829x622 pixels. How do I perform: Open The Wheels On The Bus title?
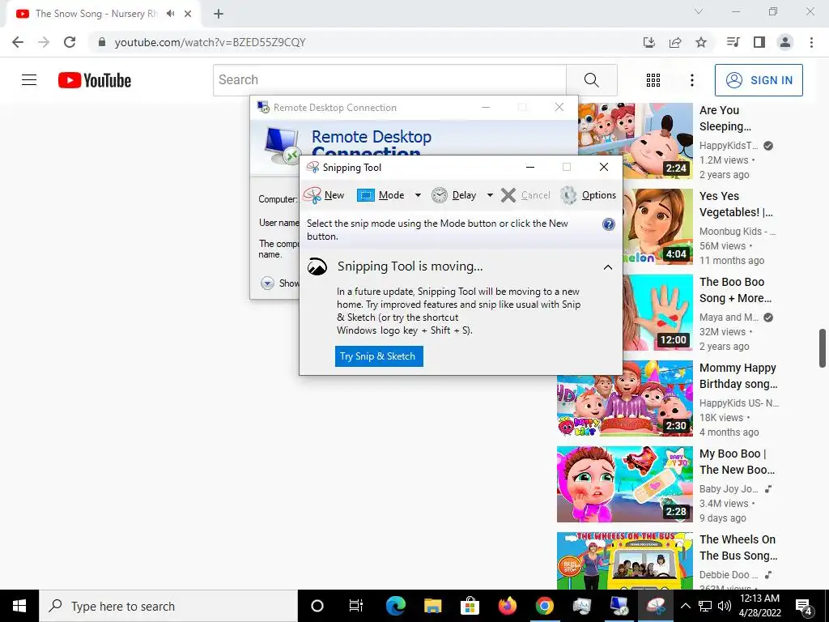coord(738,547)
